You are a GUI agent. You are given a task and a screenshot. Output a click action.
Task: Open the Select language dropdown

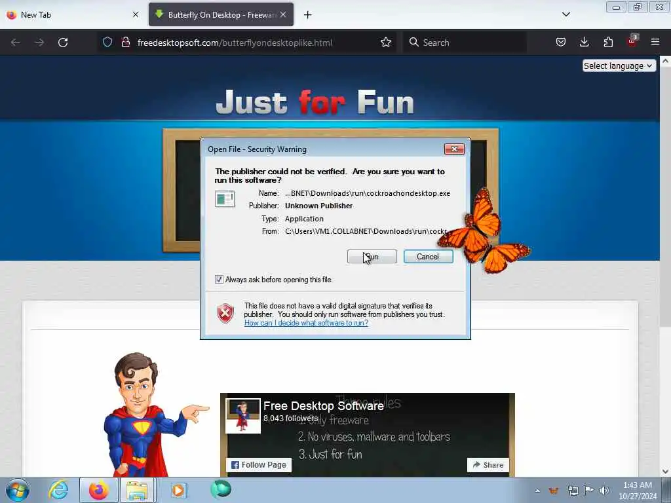coord(619,65)
